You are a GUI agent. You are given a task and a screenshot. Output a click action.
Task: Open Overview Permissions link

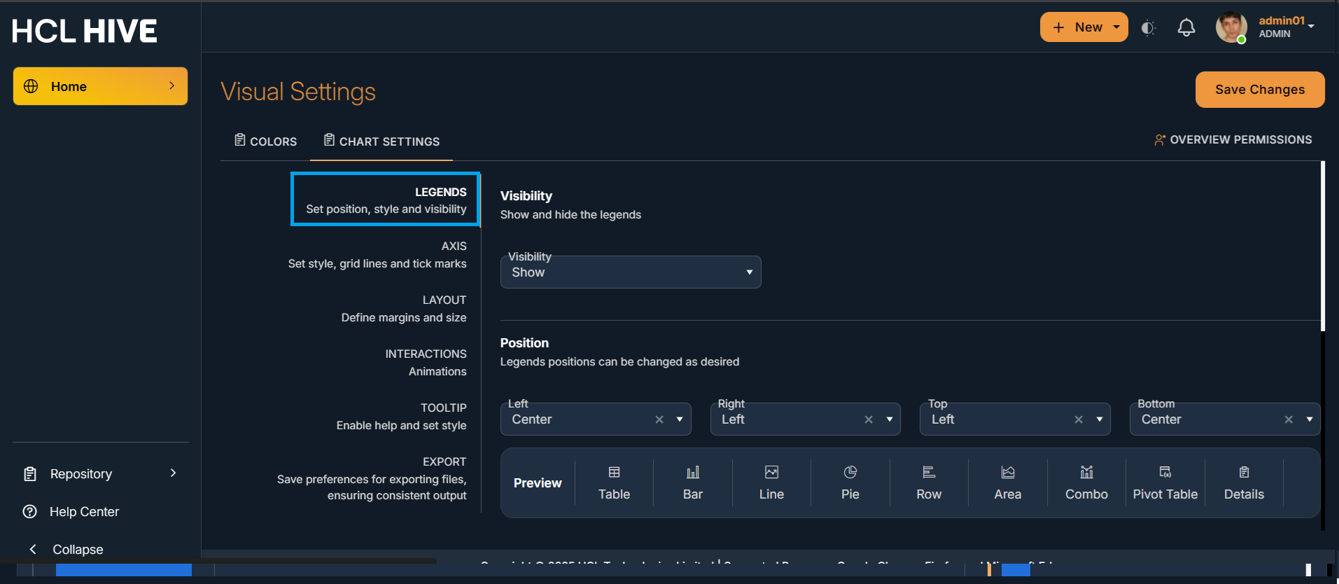click(1233, 140)
